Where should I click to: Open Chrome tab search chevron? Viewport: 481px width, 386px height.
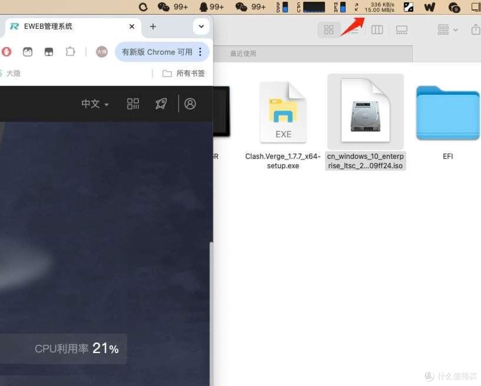(201, 27)
